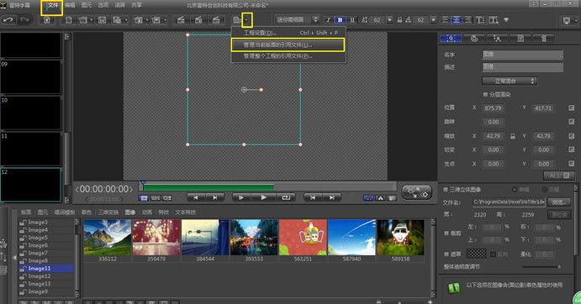Screen dimensions: 581x304
Task: Jump to the start with the first transport button
Action: click(x=196, y=197)
